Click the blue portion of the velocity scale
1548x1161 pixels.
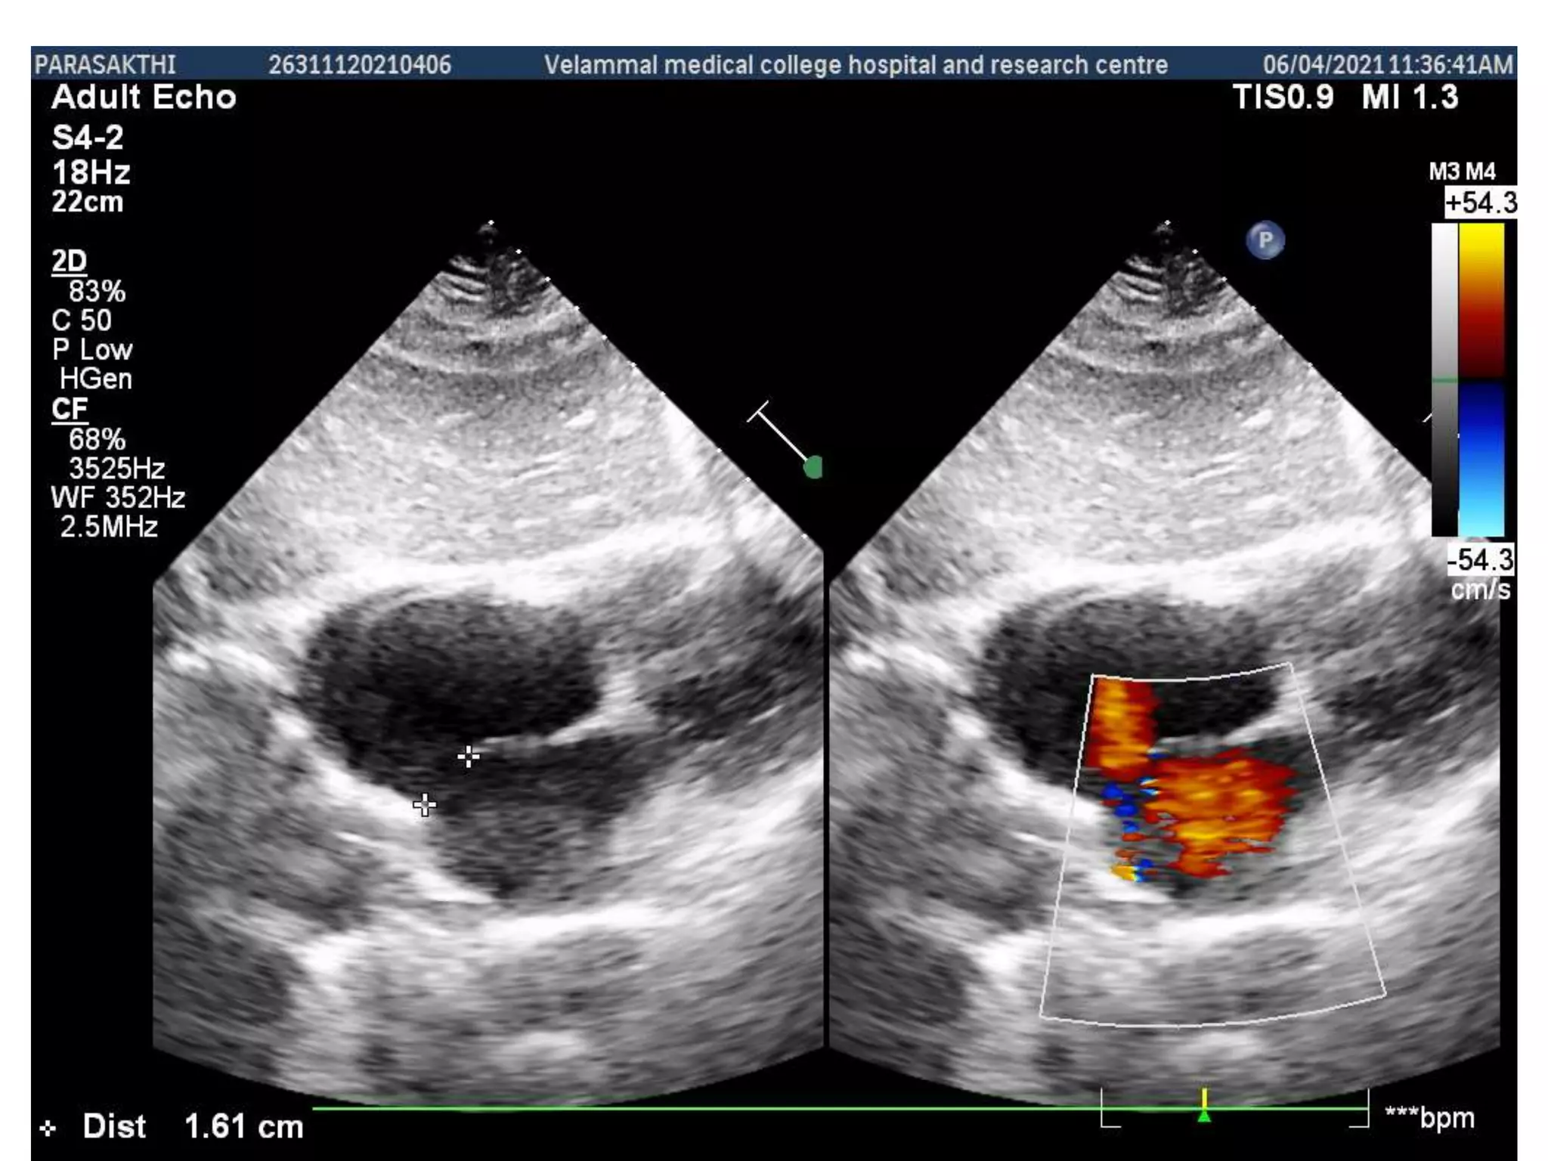tap(1481, 460)
